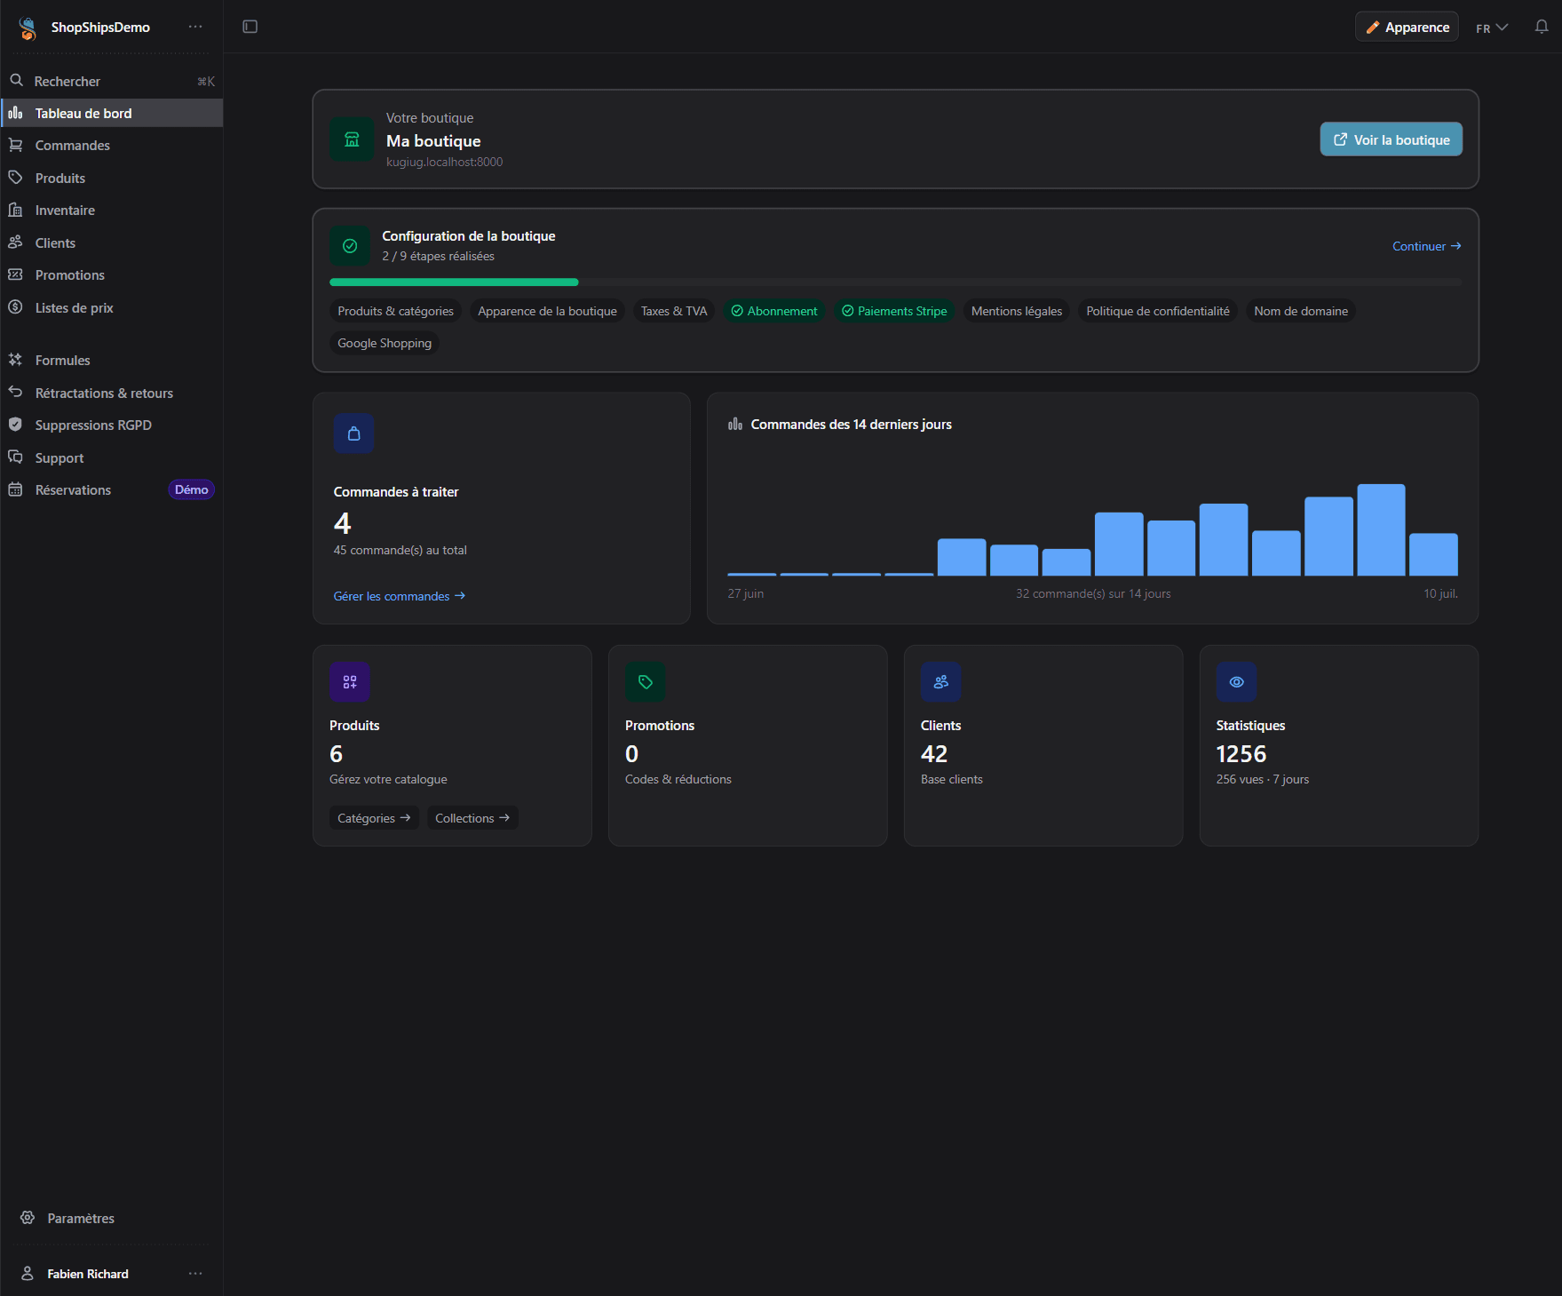Click the ShopShipsDemo logo icon

click(28, 28)
